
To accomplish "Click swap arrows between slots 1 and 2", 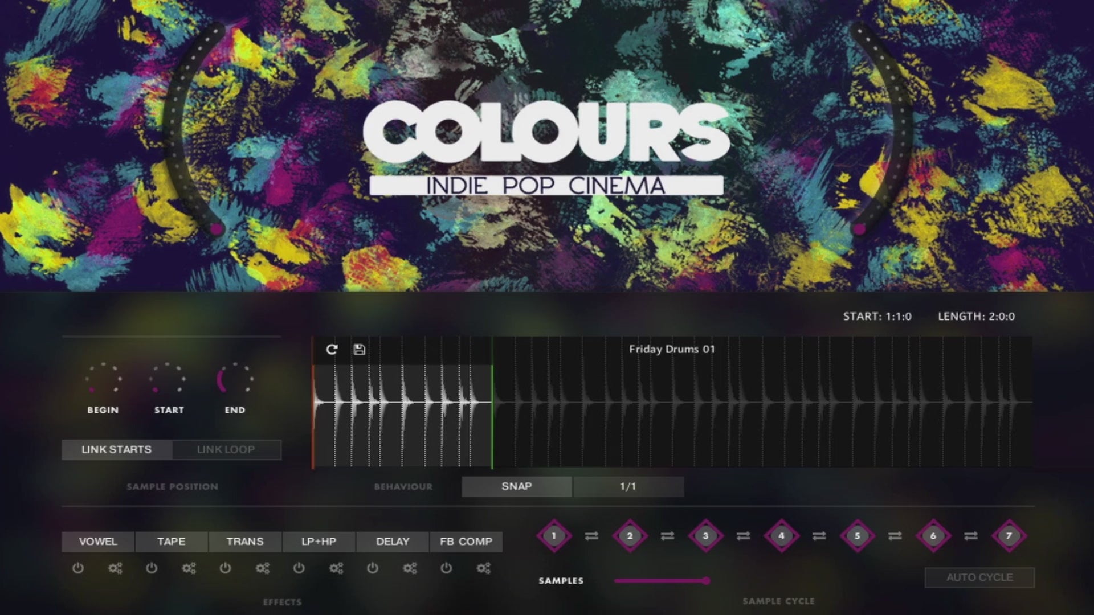I will [x=591, y=536].
